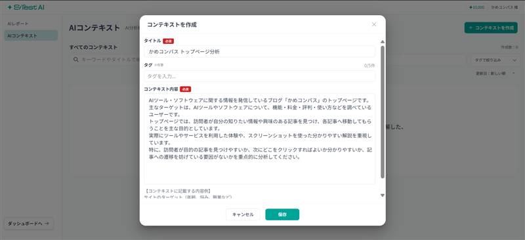The height and width of the screenshot is (240, 525).
Task: Go to ダッシュボードへ button
Action: pos(28,224)
